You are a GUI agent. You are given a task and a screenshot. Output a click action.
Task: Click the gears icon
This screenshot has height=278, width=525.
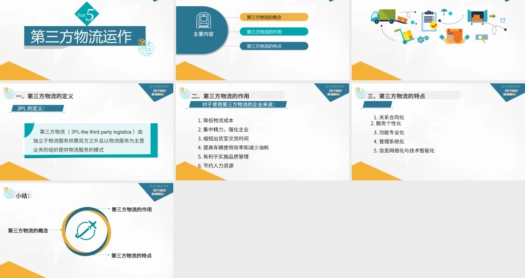pyautogui.click(x=423, y=39)
